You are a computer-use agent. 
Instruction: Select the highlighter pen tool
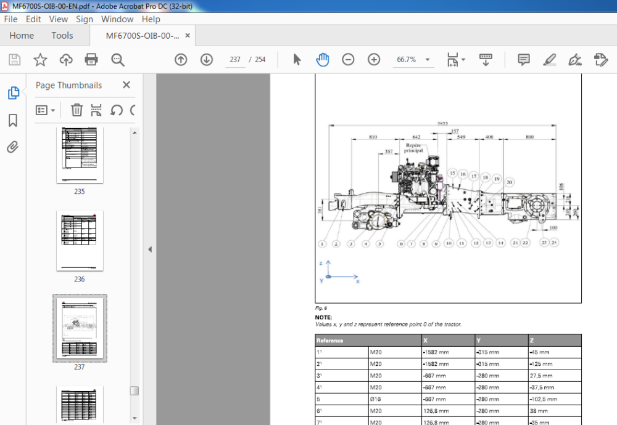tap(549, 60)
